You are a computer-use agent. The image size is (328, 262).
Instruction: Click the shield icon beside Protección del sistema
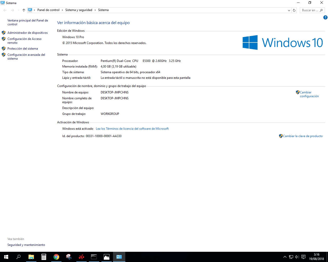click(x=4, y=49)
